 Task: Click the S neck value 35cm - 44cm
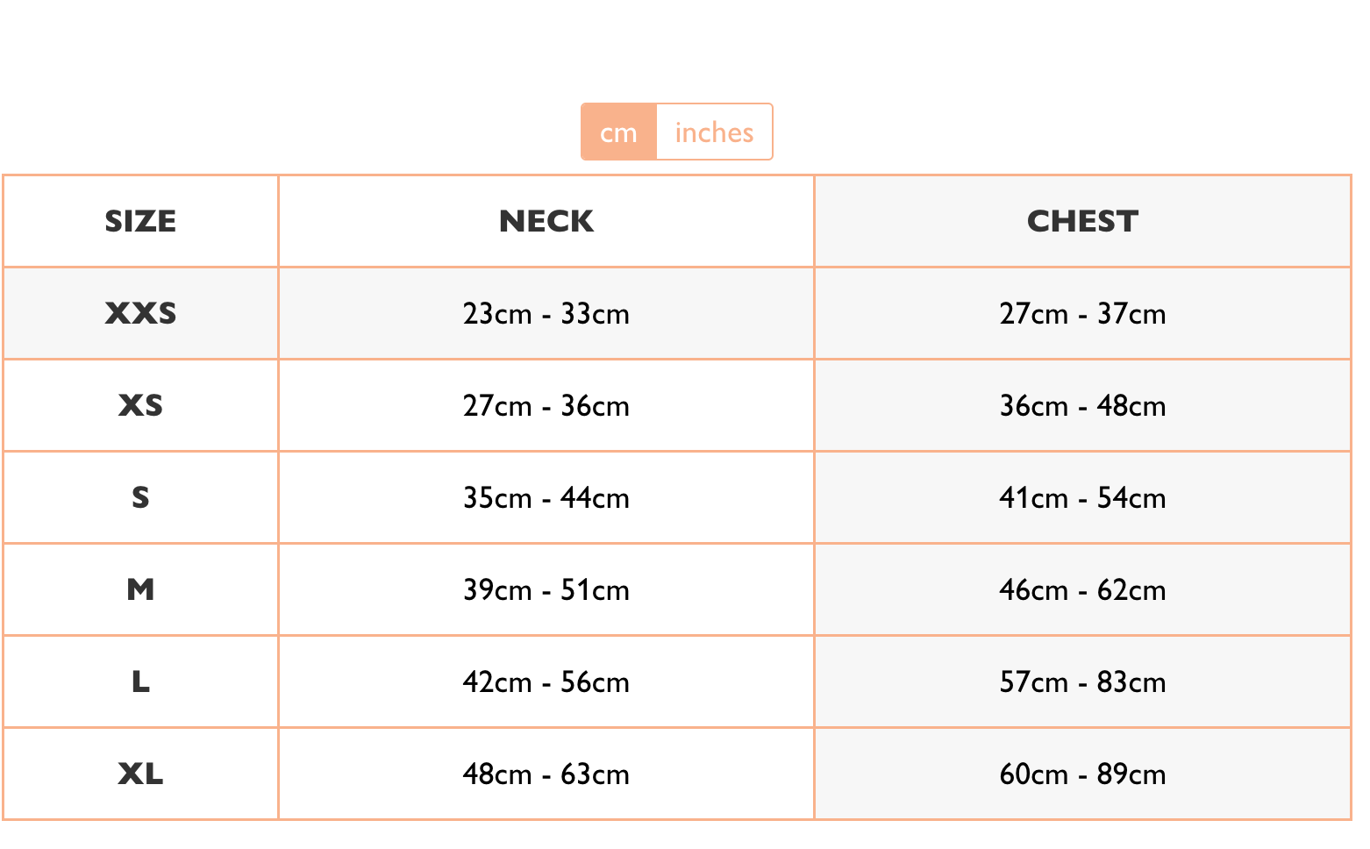point(546,498)
